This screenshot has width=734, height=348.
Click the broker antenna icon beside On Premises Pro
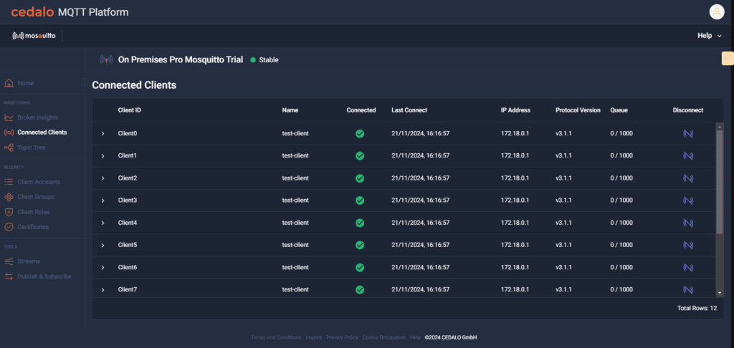pyautogui.click(x=106, y=60)
